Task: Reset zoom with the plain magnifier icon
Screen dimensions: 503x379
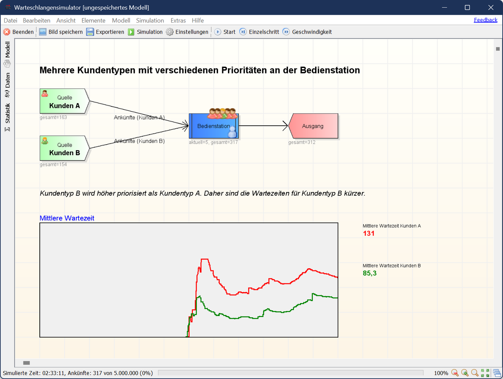Action: (x=475, y=373)
